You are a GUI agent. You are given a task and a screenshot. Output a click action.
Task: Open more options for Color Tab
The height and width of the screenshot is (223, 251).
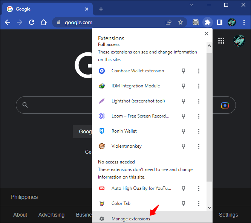coord(199,203)
